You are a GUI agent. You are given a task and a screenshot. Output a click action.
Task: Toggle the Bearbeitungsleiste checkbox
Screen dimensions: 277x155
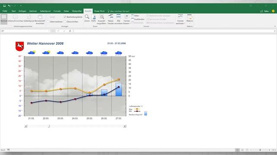coord(65,17)
